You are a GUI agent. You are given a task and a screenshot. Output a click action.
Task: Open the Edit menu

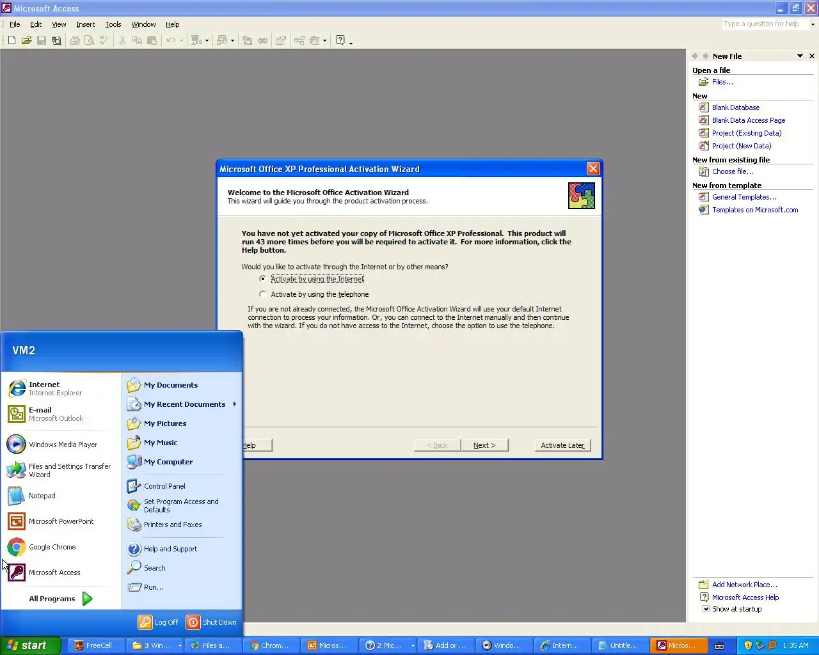[x=36, y=24]
